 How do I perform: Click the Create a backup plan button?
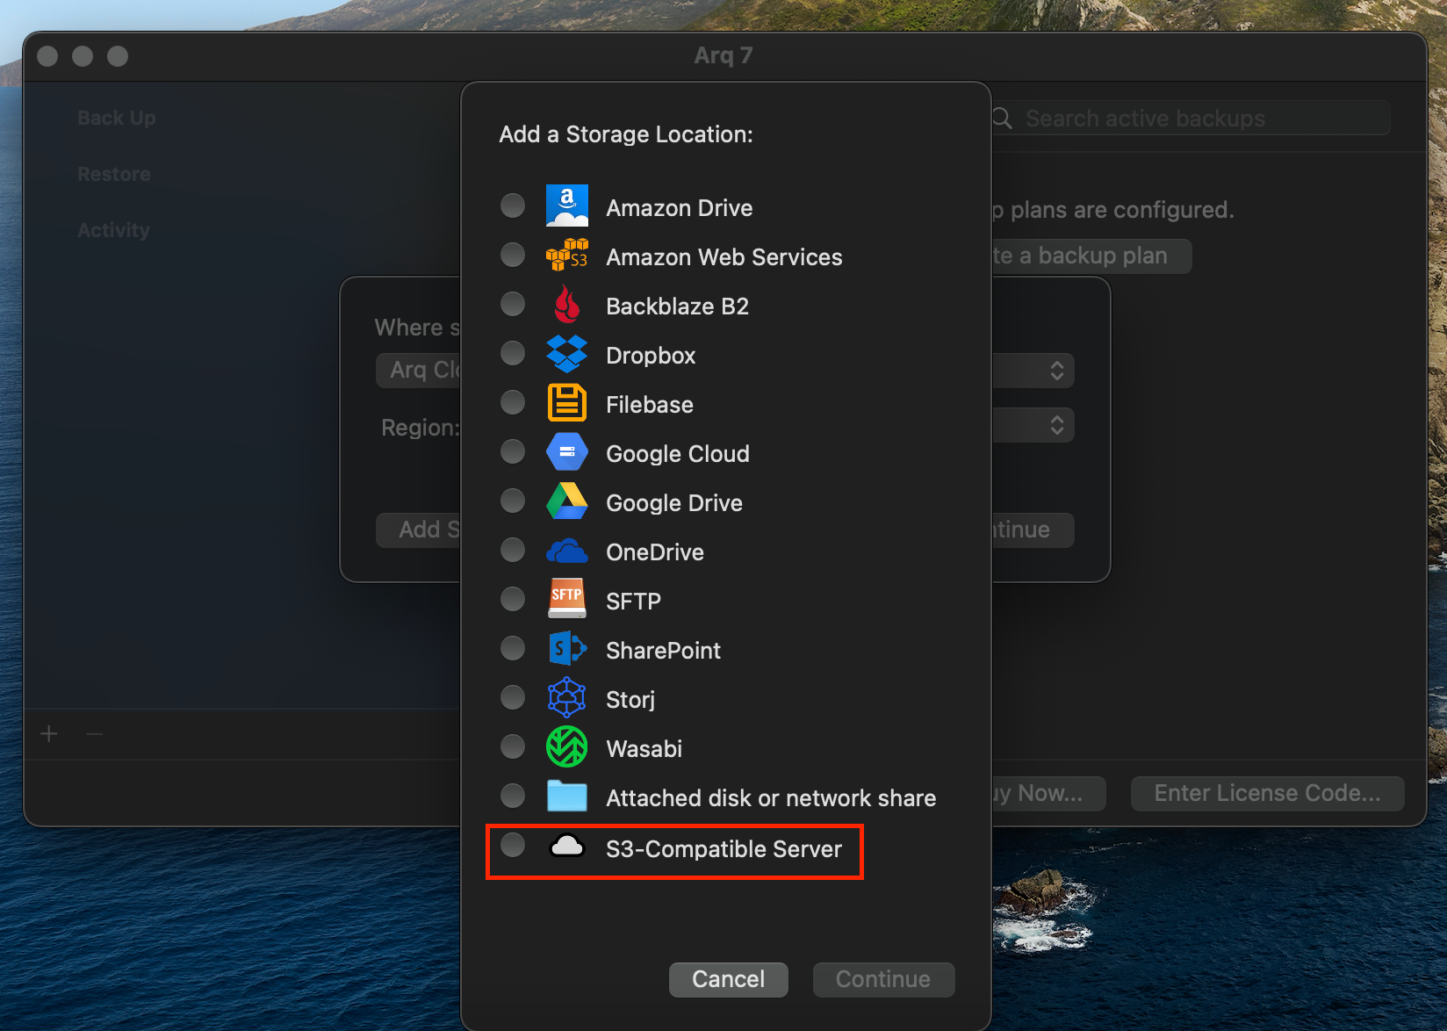click(1091, 256)
